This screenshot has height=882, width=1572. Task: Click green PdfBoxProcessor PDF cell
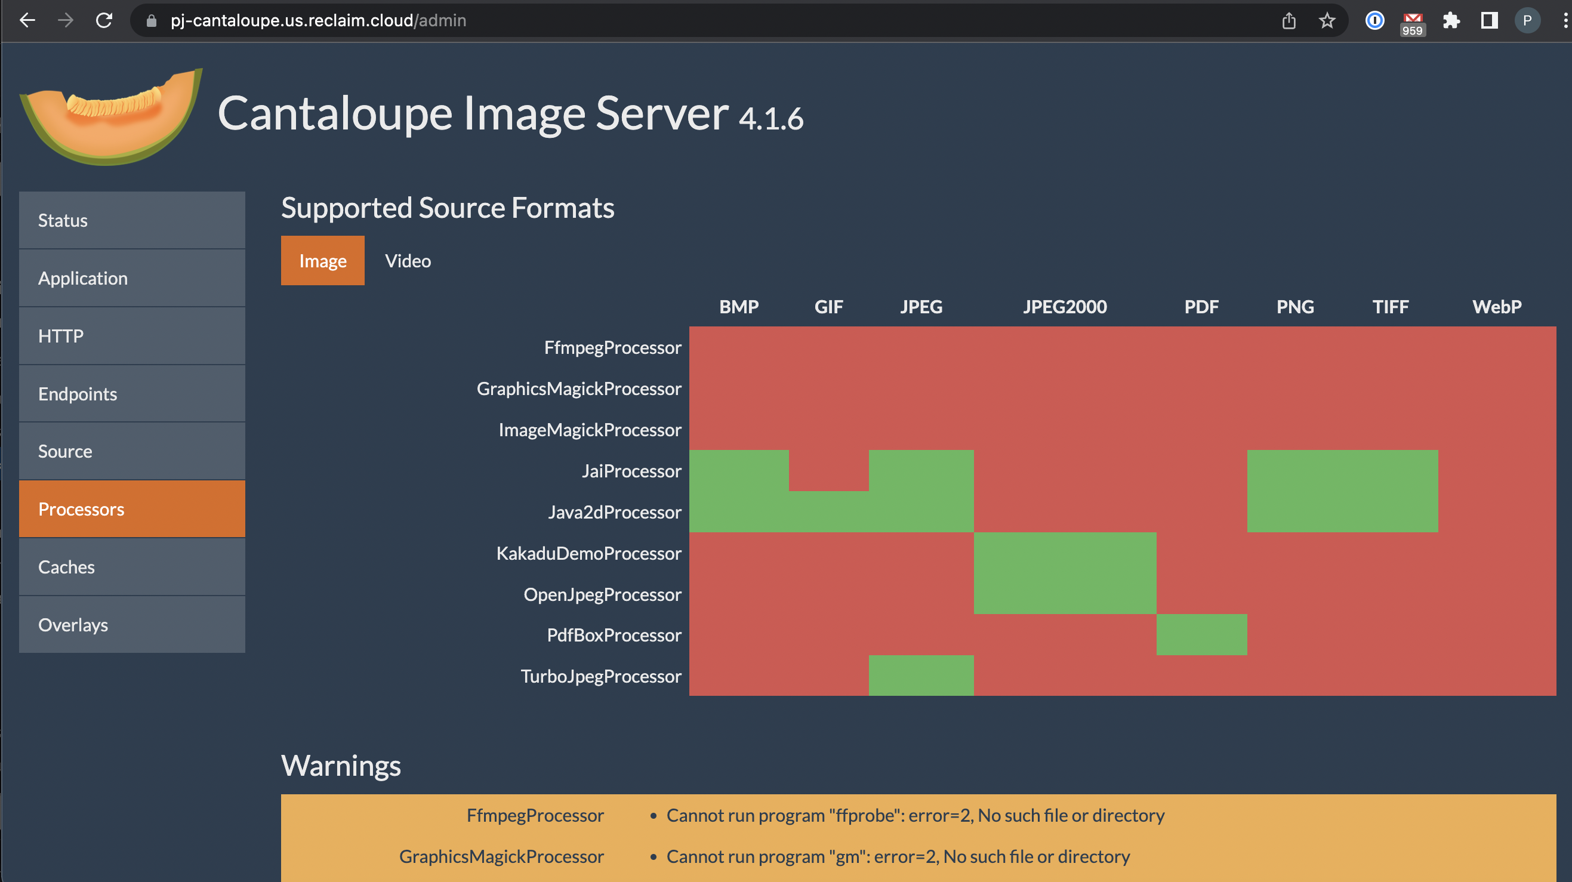tap(1201, 635)
